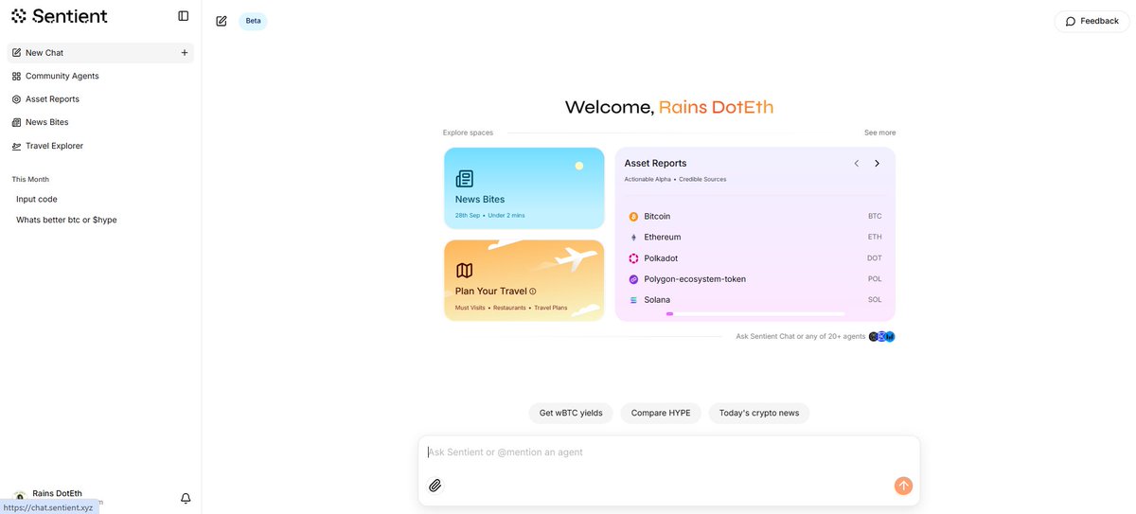The image size is (1136, 514).
Task: Click the orange send arrow button
Action: (903, 486)
